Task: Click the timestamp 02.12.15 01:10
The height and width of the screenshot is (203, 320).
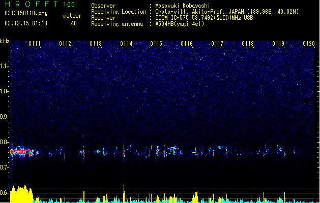Action: click(26, 23)
